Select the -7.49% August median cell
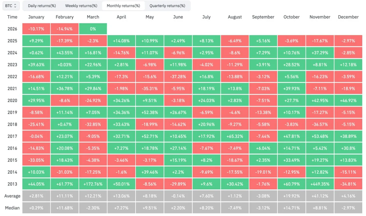This screenshot has height=216, width=366. [235, 208]
